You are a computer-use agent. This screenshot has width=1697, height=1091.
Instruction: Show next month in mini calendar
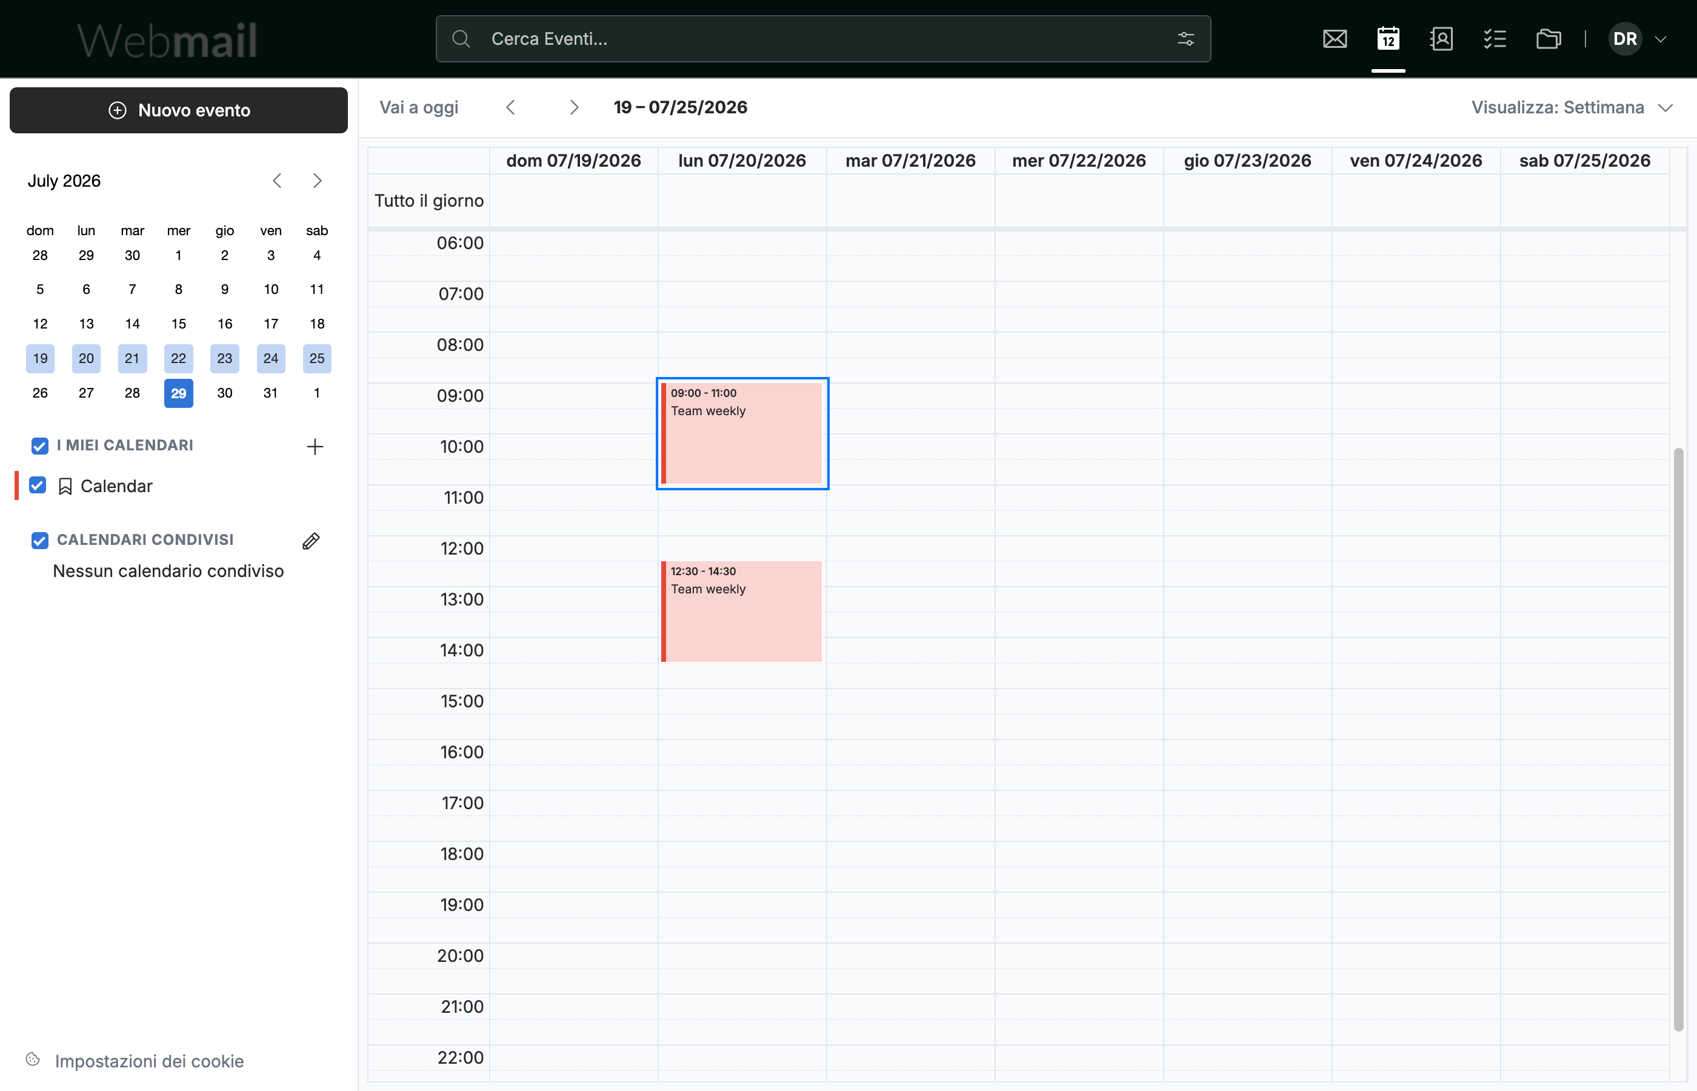318,181
